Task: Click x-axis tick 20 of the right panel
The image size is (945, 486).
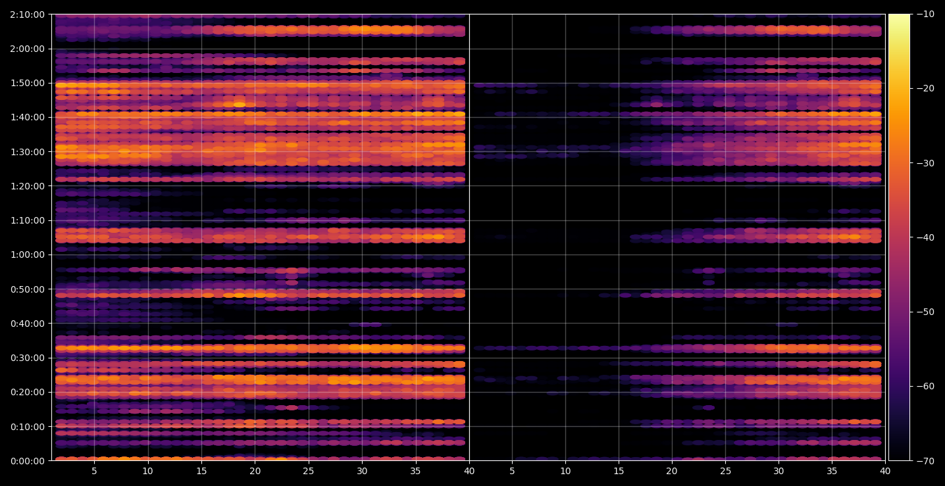Action: click(x=672, y=471)
